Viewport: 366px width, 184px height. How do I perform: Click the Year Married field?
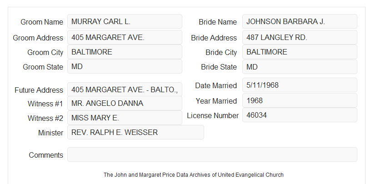(300, 100)
